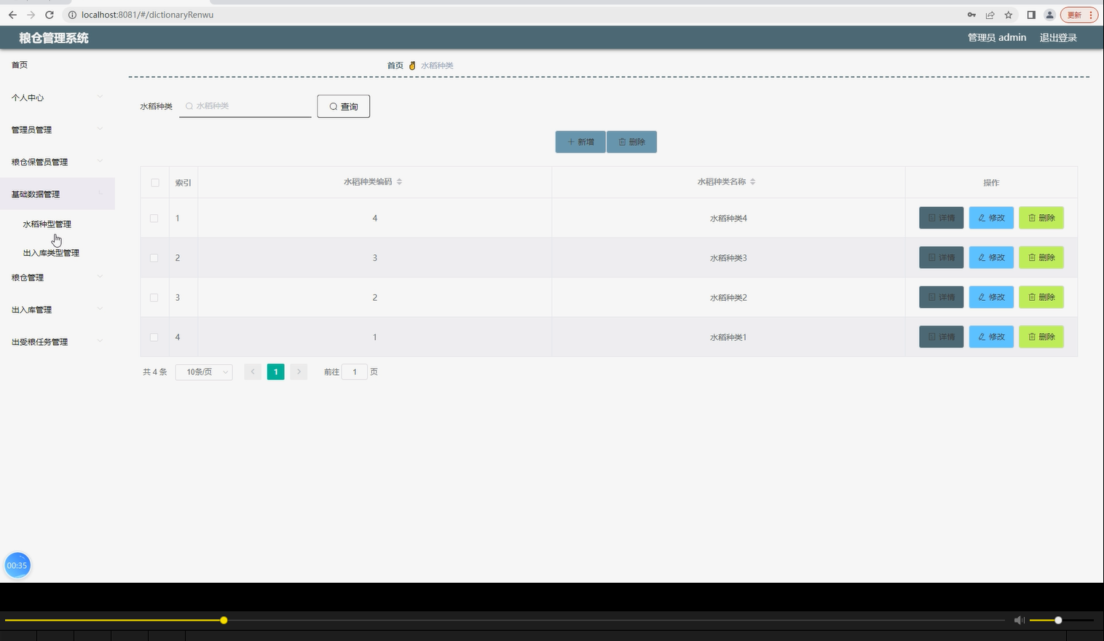Click the 新增 add button
The height and width of the screenshot is (641, 1104).
(x=580, y=142)
